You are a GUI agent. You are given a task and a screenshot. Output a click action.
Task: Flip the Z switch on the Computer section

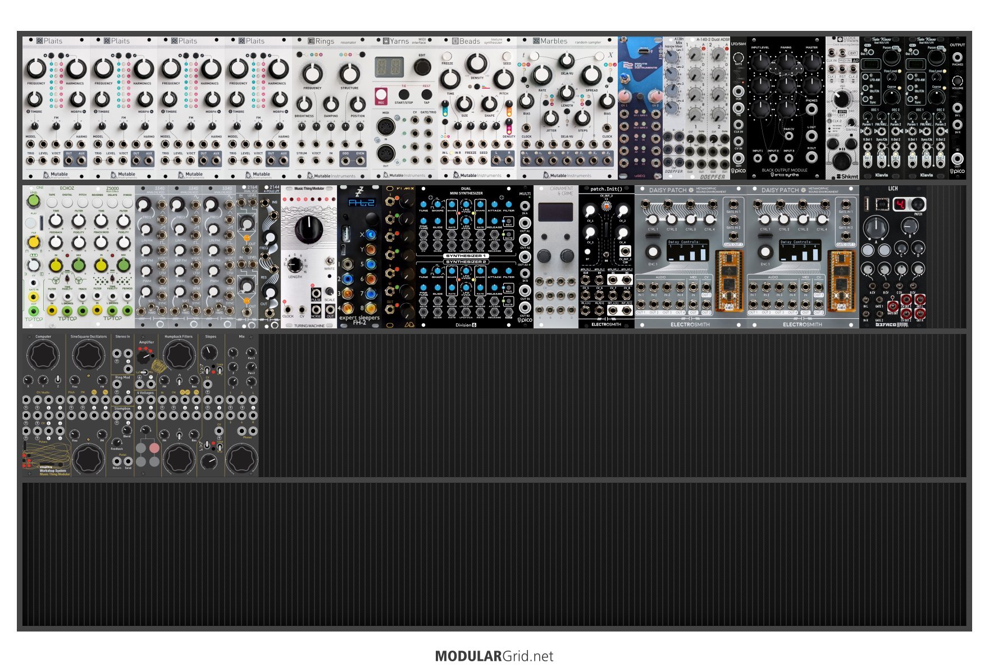(57, 379)
